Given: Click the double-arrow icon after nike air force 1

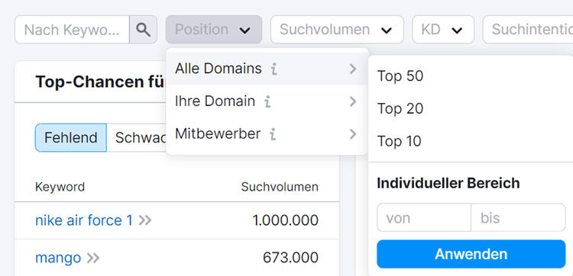Looking at the screenshot, I should pos(145,220).
